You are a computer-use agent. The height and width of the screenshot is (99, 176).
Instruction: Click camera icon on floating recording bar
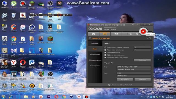(x=64, y=15)
